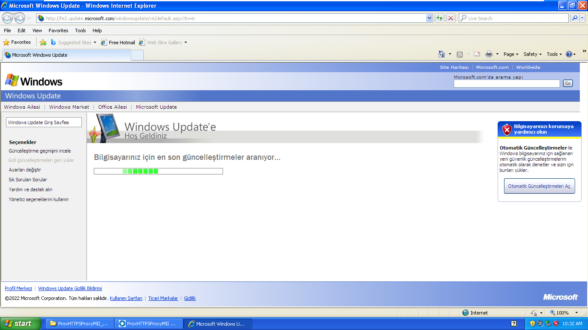The height and width of the screenshot is (330, 588).
Task: Open Office Ailesi navigation link
Action: [x=112, y=107]
